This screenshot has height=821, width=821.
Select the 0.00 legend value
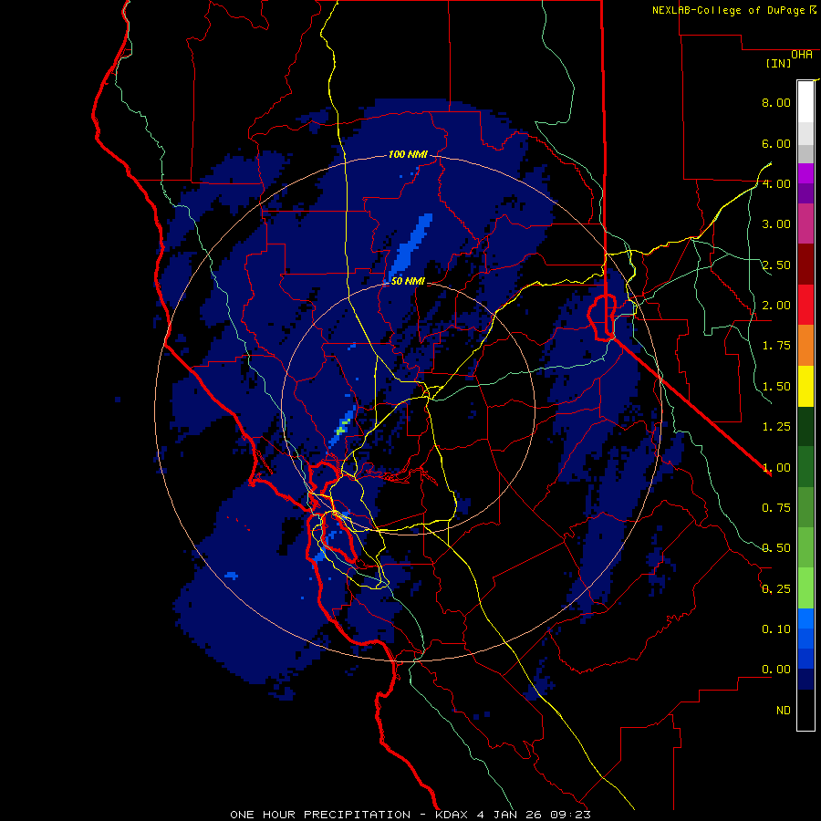pos(776,670)
